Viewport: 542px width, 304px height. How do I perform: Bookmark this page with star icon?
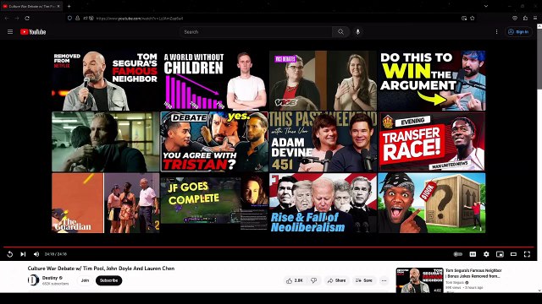point(473,19)
